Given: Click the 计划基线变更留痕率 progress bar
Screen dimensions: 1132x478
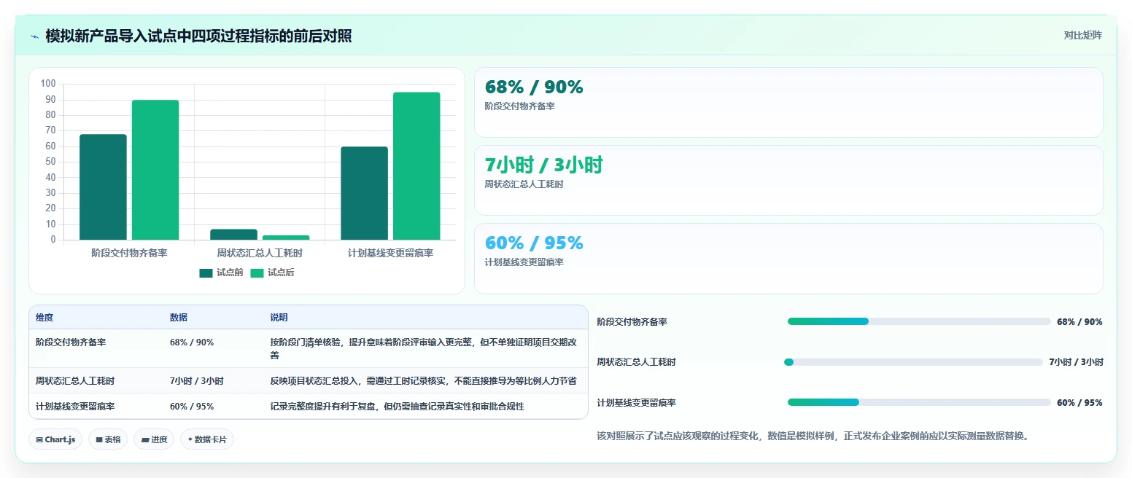Looking at the screenshot, I should pyautogui.click(x=919, y=402).
